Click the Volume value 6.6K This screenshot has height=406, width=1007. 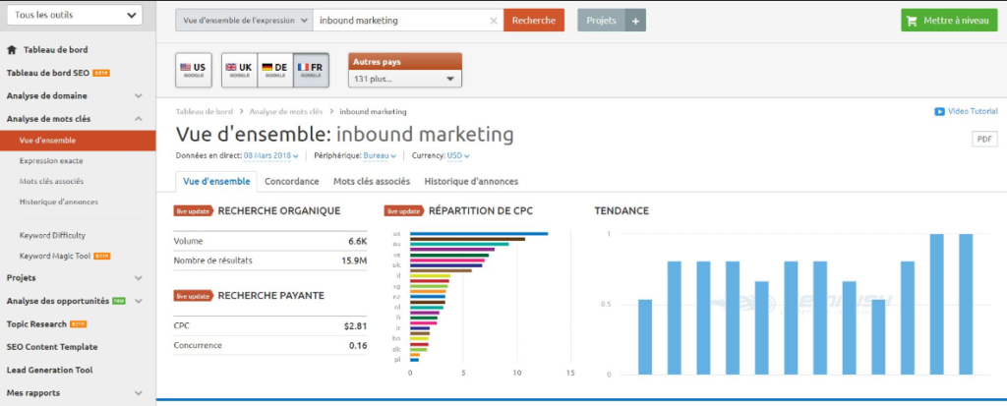(x=357, y=242)
